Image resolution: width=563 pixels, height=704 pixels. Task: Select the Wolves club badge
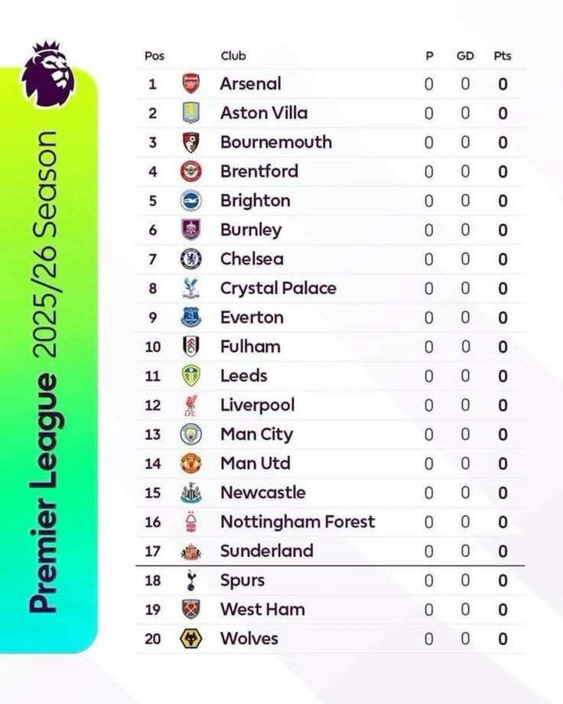pyautogui.click(x=190, y=639)
